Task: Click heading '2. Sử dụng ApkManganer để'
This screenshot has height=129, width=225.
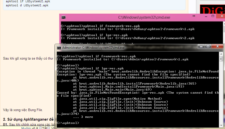Action: pos(28,119)
